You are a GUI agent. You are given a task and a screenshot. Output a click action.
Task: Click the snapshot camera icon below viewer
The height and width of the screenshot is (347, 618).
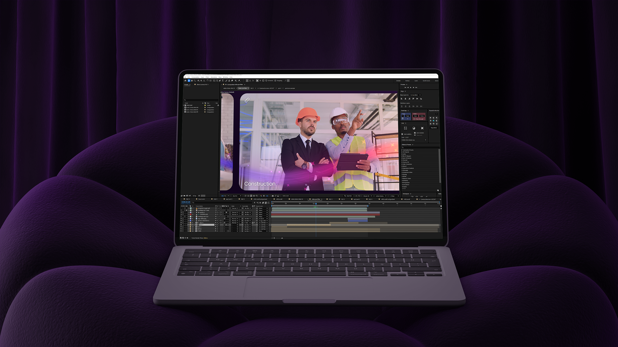pos(273,196)
